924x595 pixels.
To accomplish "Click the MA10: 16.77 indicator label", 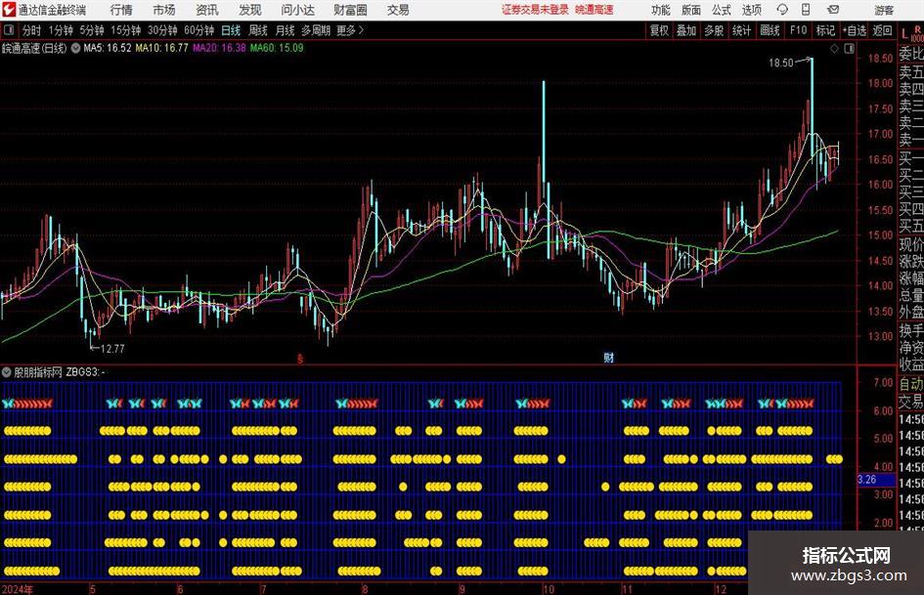I will click(x=162, y=48).
